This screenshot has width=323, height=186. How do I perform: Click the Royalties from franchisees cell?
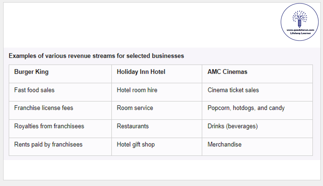[49, 126]
